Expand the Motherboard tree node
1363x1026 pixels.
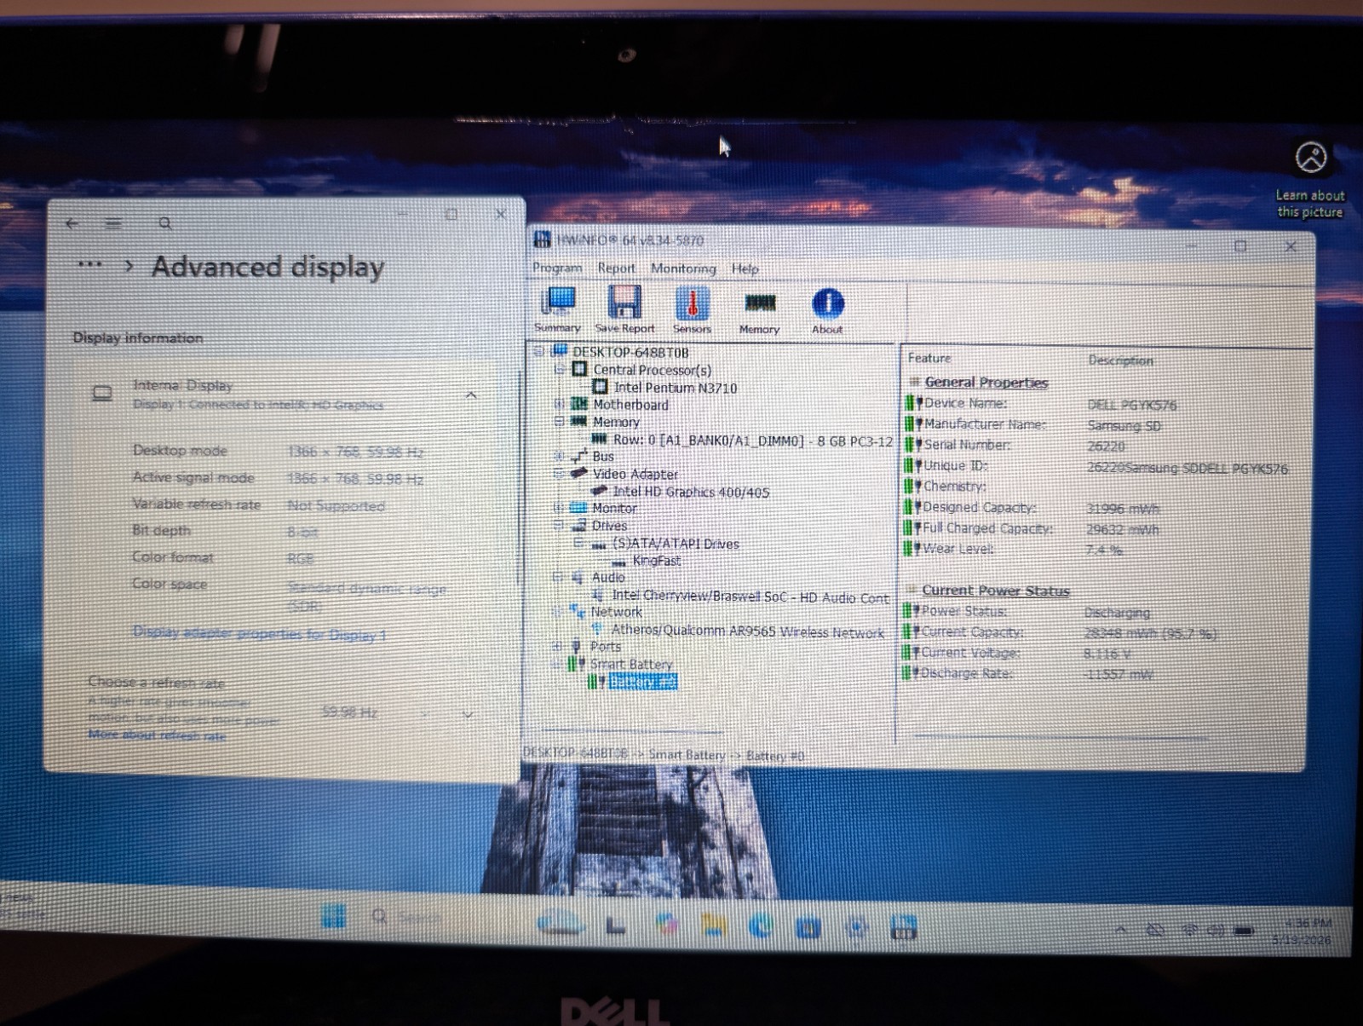pos(560,404)
